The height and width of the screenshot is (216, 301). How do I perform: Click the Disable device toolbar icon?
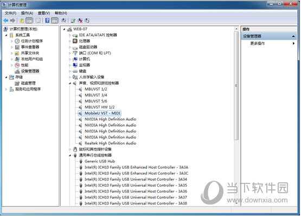(x=87, y=21)
